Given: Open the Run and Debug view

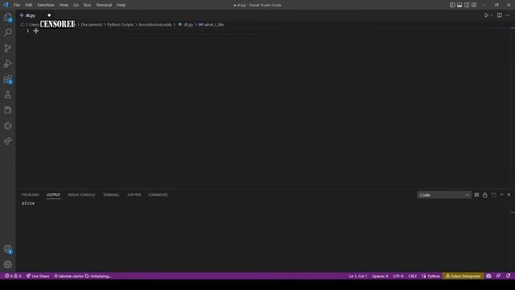Looking at the screenshot, I should coord(7,64).
